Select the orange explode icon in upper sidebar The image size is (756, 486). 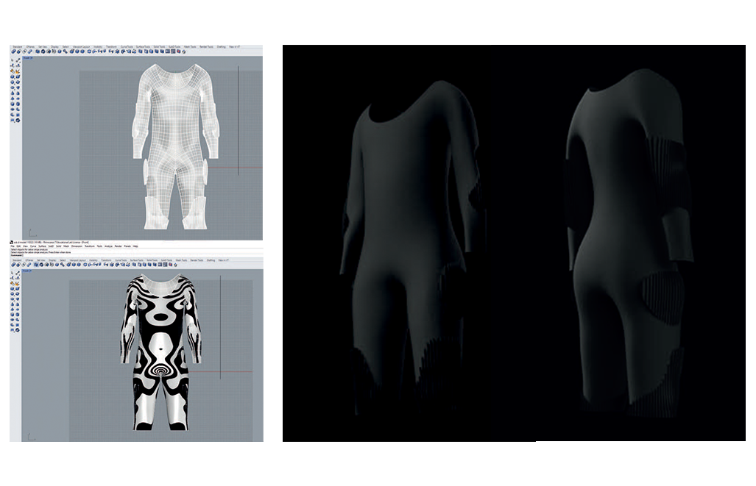coord(18,71)
